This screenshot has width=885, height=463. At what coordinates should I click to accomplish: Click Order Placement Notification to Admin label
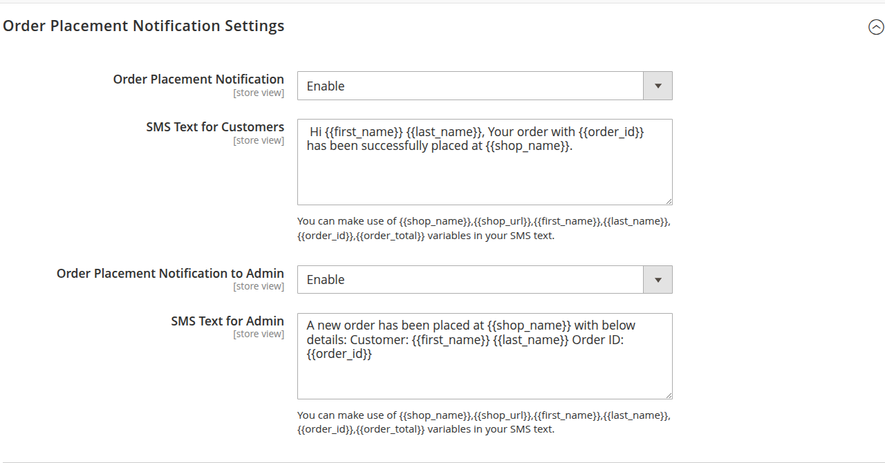(x=170, y=274)
